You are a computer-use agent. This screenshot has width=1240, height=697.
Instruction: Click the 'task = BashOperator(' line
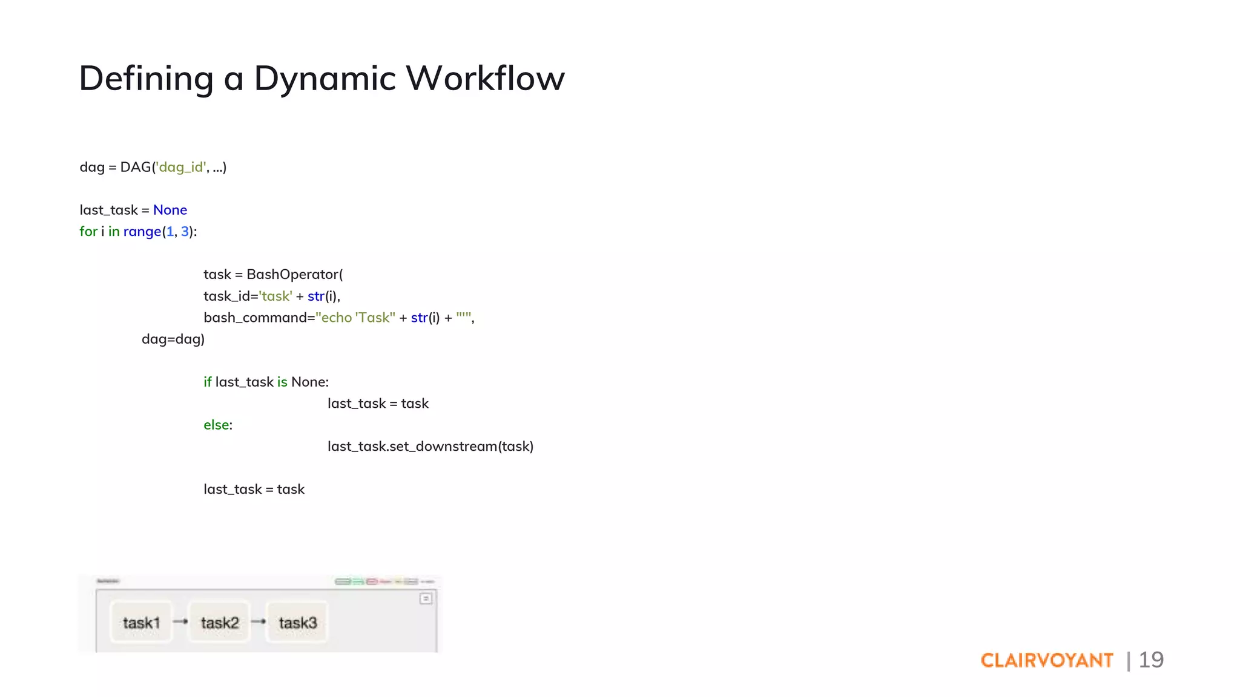pyautogui.click(x=273, y=275)
